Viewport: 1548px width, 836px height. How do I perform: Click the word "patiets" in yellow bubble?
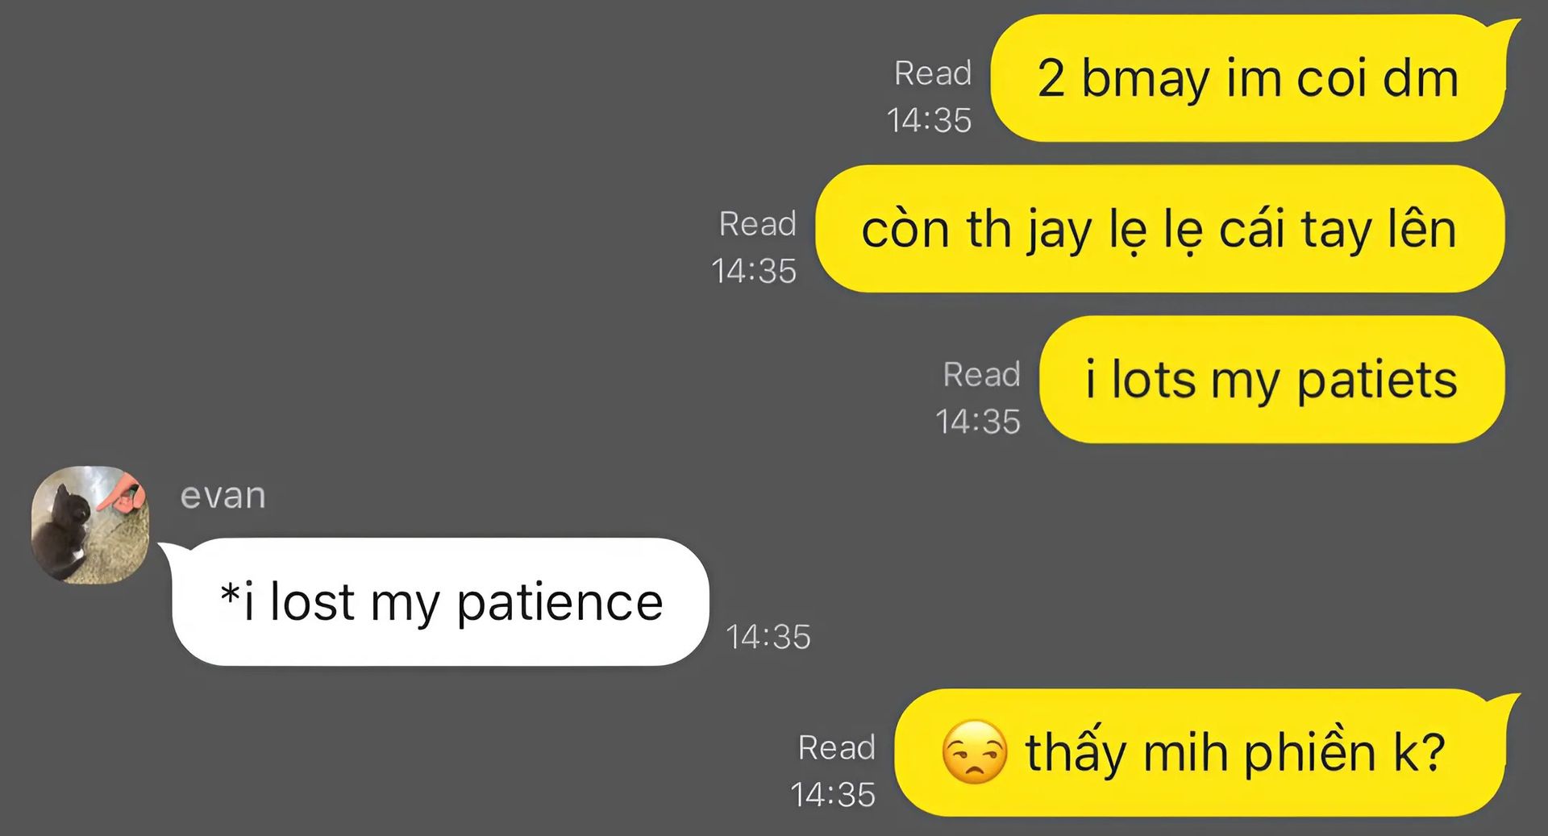(x=1377, y=381)
